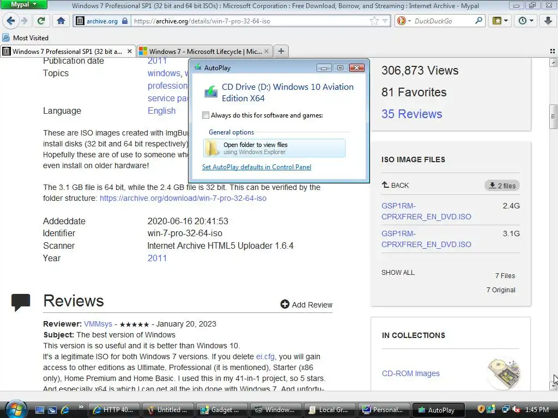The height and width of the screenshot is (418, 558).
Task: Click the list all tabs icon
Action: pyautogui.click(x=553, y=52)
